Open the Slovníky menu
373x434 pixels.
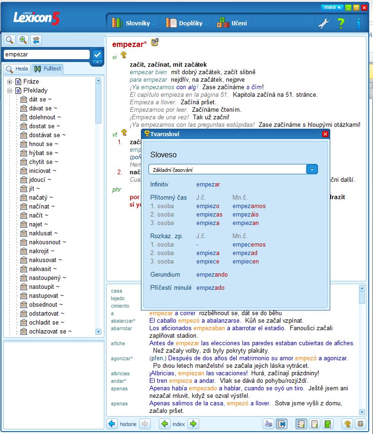pyautogui.click(x=133, y=23)
